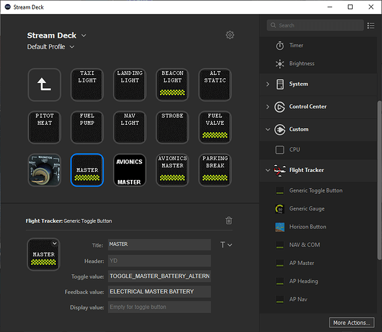Screen dimensions: 382x332
Task: Select the FUEL VALVE toggle key
Action: point(215,127)
